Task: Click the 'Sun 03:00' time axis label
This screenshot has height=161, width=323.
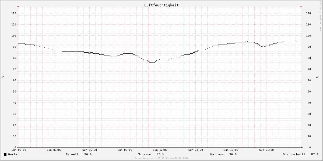Action: tap(54, 150)
